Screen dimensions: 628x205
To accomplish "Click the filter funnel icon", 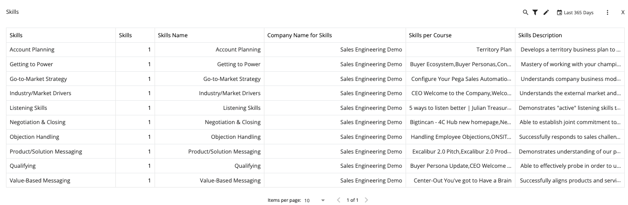I will click(535, 12).
